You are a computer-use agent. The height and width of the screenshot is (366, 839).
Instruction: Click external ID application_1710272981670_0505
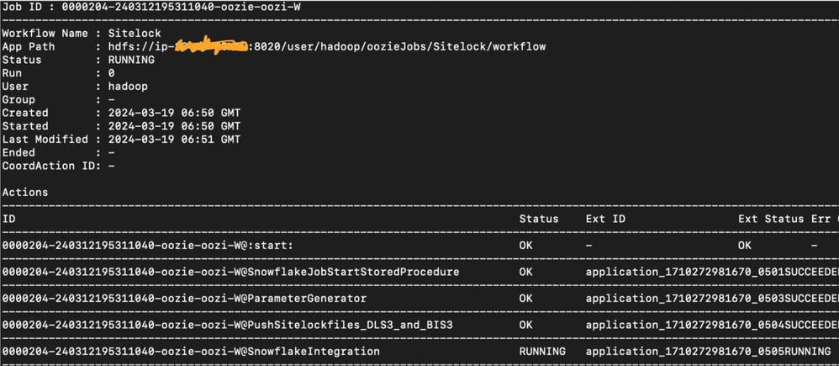pyautogui.click(x=685, y=352)
